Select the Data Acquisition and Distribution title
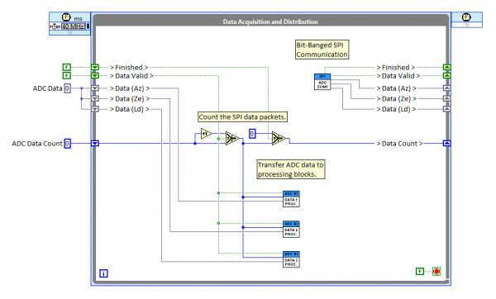 (x=270, y=21)
